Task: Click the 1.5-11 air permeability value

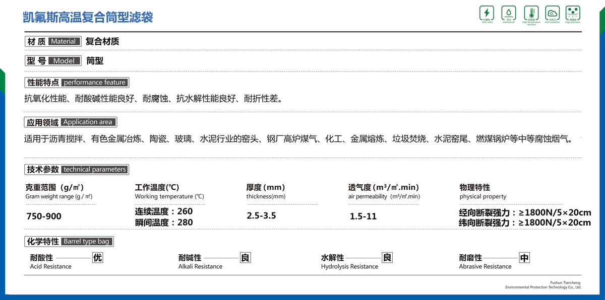Action: (x=363, y=216)
